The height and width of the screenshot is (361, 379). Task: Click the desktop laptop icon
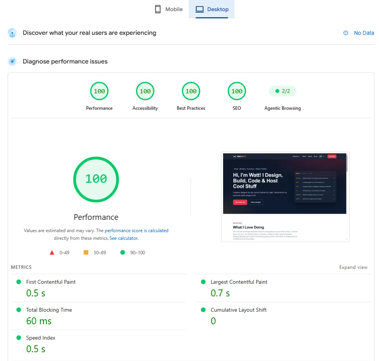click(x=200, y=9)
